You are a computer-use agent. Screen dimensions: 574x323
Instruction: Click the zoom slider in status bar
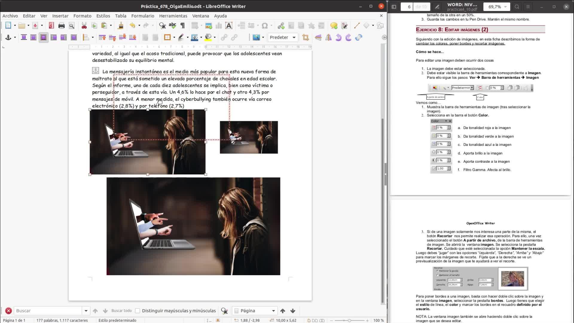point(349,320)
